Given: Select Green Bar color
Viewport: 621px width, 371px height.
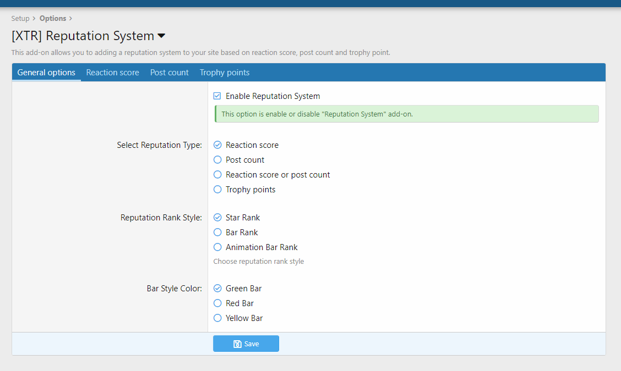Looking at the screenshot, I should (x=217, y=289).
